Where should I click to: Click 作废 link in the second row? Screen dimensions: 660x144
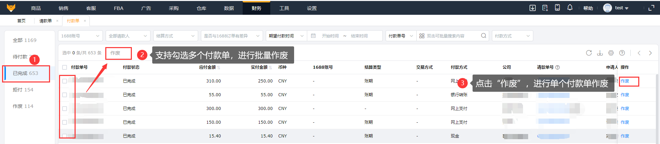click(x=625, y=95)
